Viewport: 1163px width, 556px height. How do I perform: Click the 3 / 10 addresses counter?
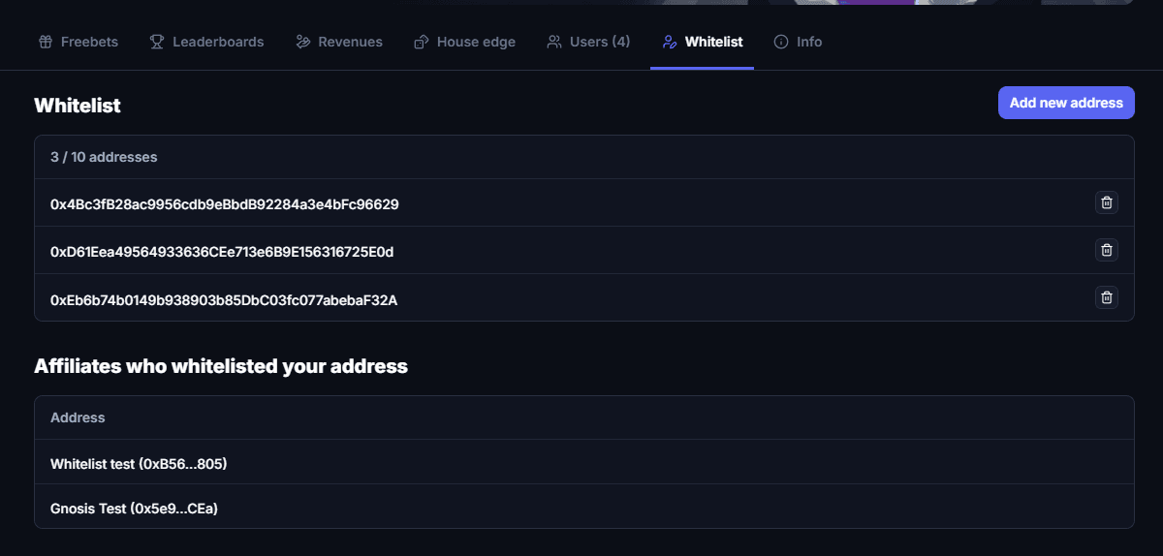pos(104,156)
